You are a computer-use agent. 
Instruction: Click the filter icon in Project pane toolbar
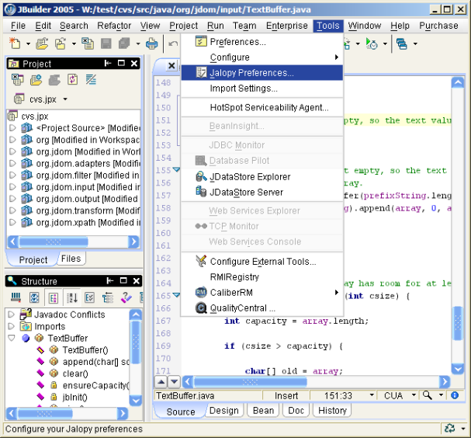click(x=91, y=80)
